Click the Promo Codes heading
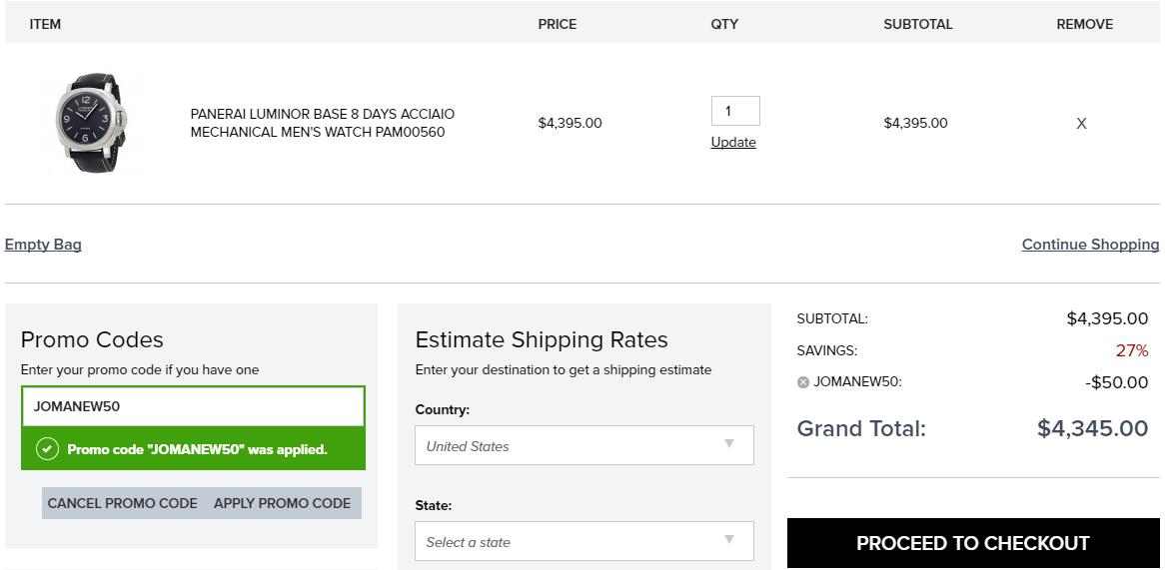This screenshot has width=1165, height=570. [x=92, y=340]
